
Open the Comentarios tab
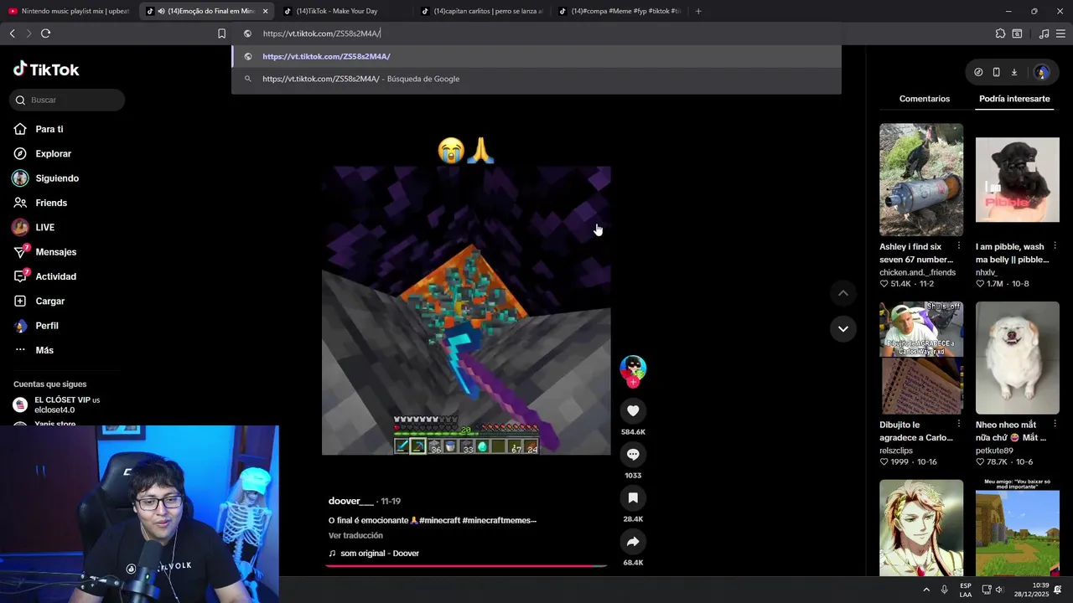(925, 99)
